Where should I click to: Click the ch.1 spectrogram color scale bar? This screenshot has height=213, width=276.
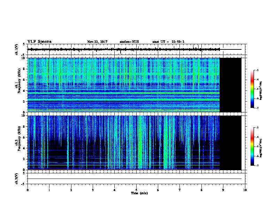252,89
